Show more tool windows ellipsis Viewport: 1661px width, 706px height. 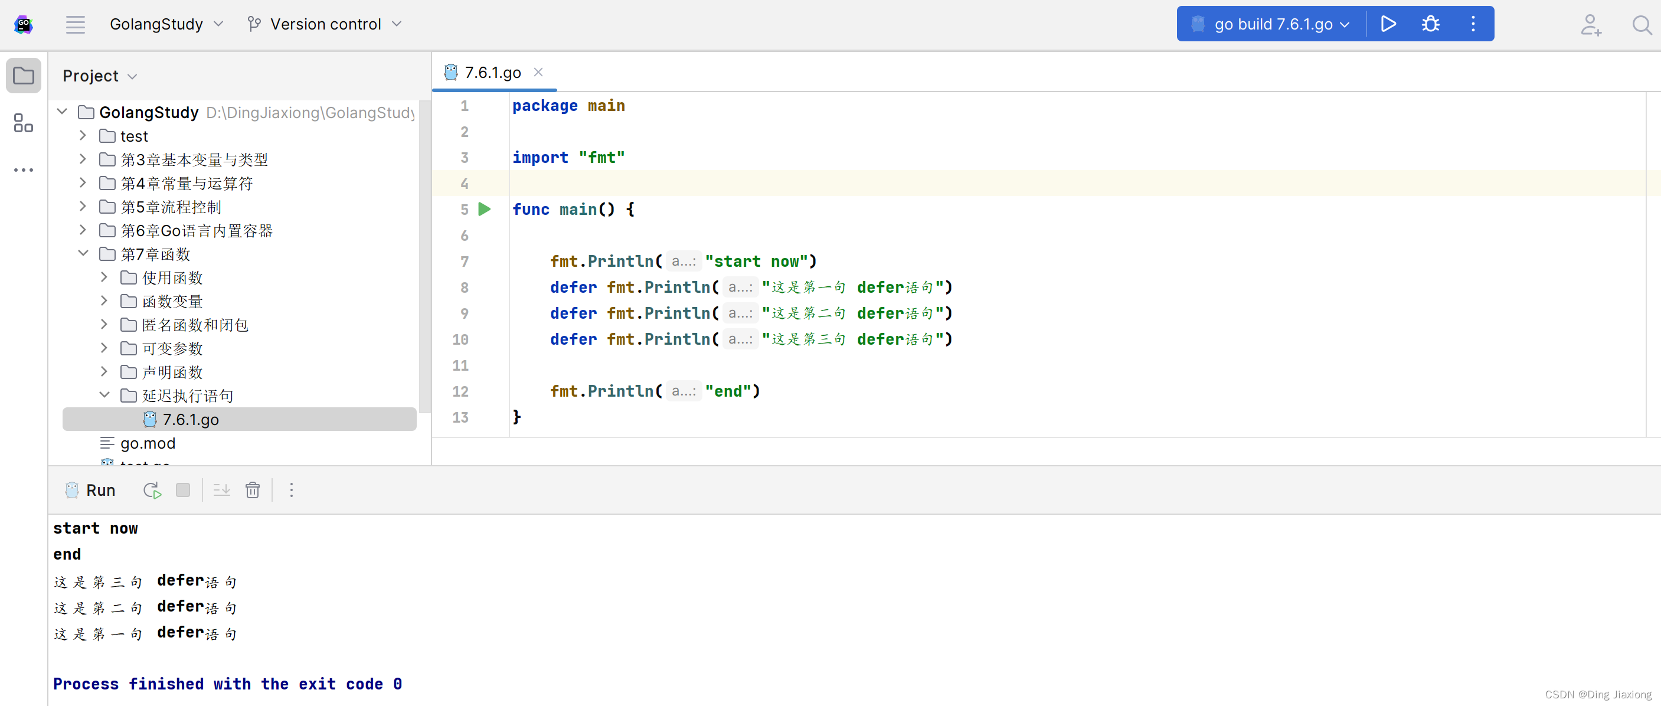(x=24, y=170)
